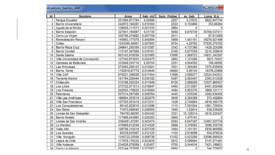Click the table window title bar
This screenshot has width=275, height=155.
click(x=124, y=7)
